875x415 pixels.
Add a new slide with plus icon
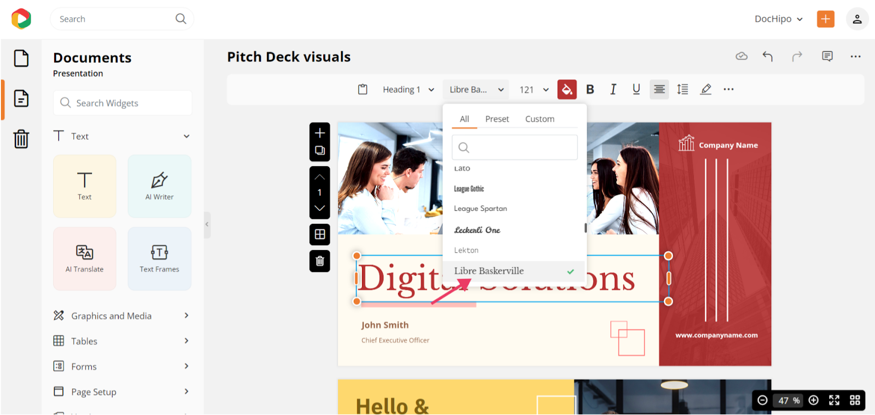[320, 133]
